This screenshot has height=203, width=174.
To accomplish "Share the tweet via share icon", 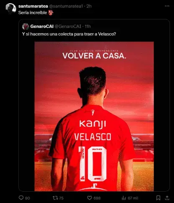I will pyautogui.click(x=167, y=198).
